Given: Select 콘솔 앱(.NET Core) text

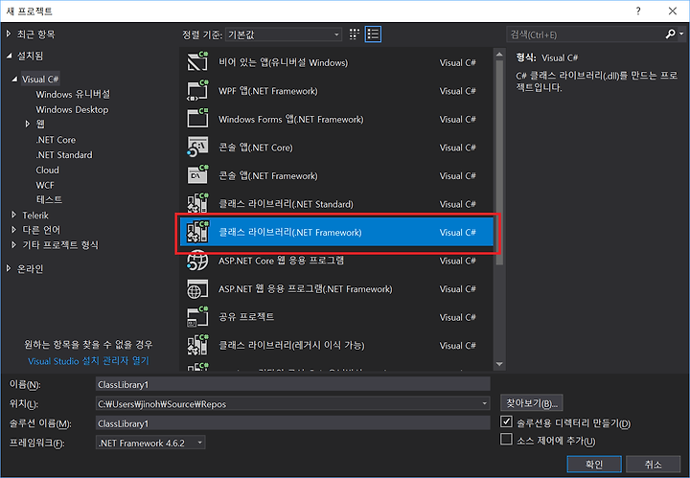Looking at the screenshot, I should (x=256, y=148).
